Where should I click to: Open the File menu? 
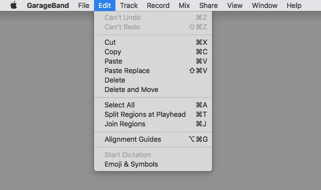coord(84,5)
